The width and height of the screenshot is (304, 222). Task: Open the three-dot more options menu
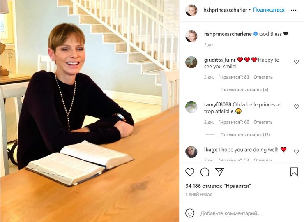point(294,10)
